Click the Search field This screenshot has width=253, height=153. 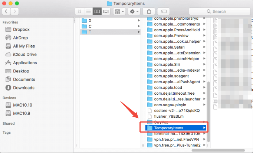(x=220, y=12)
